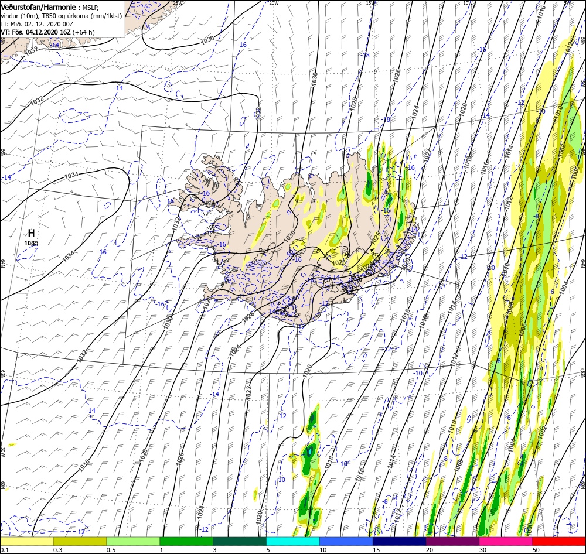This screenshot has width=586, height=554.
Task: Click the 'vindur (10m), T850 og úrkoma' line
Action: tap(62, 16)
